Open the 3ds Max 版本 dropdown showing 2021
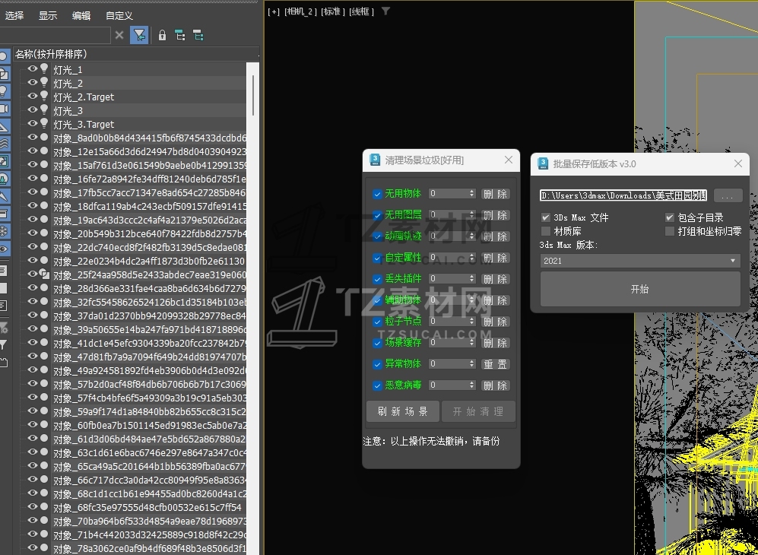This screenshot has height=555, width=758. tap(640, 261)
